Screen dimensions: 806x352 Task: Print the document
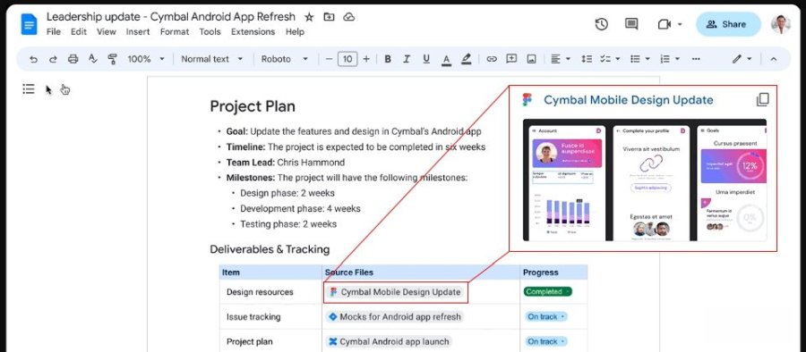(x=73, y=59)
